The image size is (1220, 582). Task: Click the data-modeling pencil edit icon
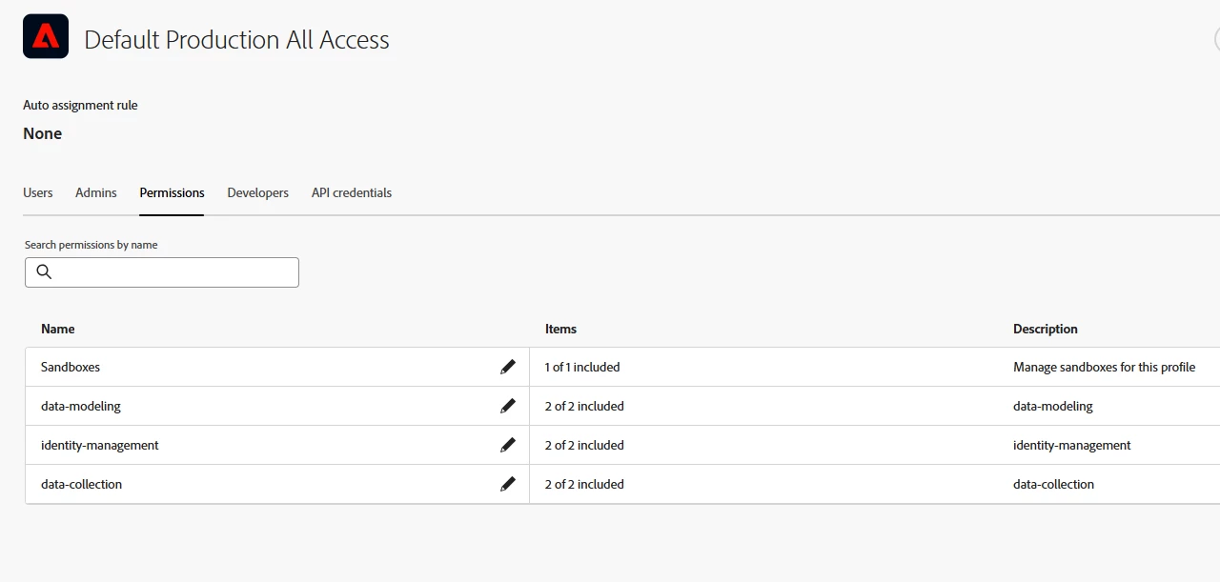tap(508, 406)
